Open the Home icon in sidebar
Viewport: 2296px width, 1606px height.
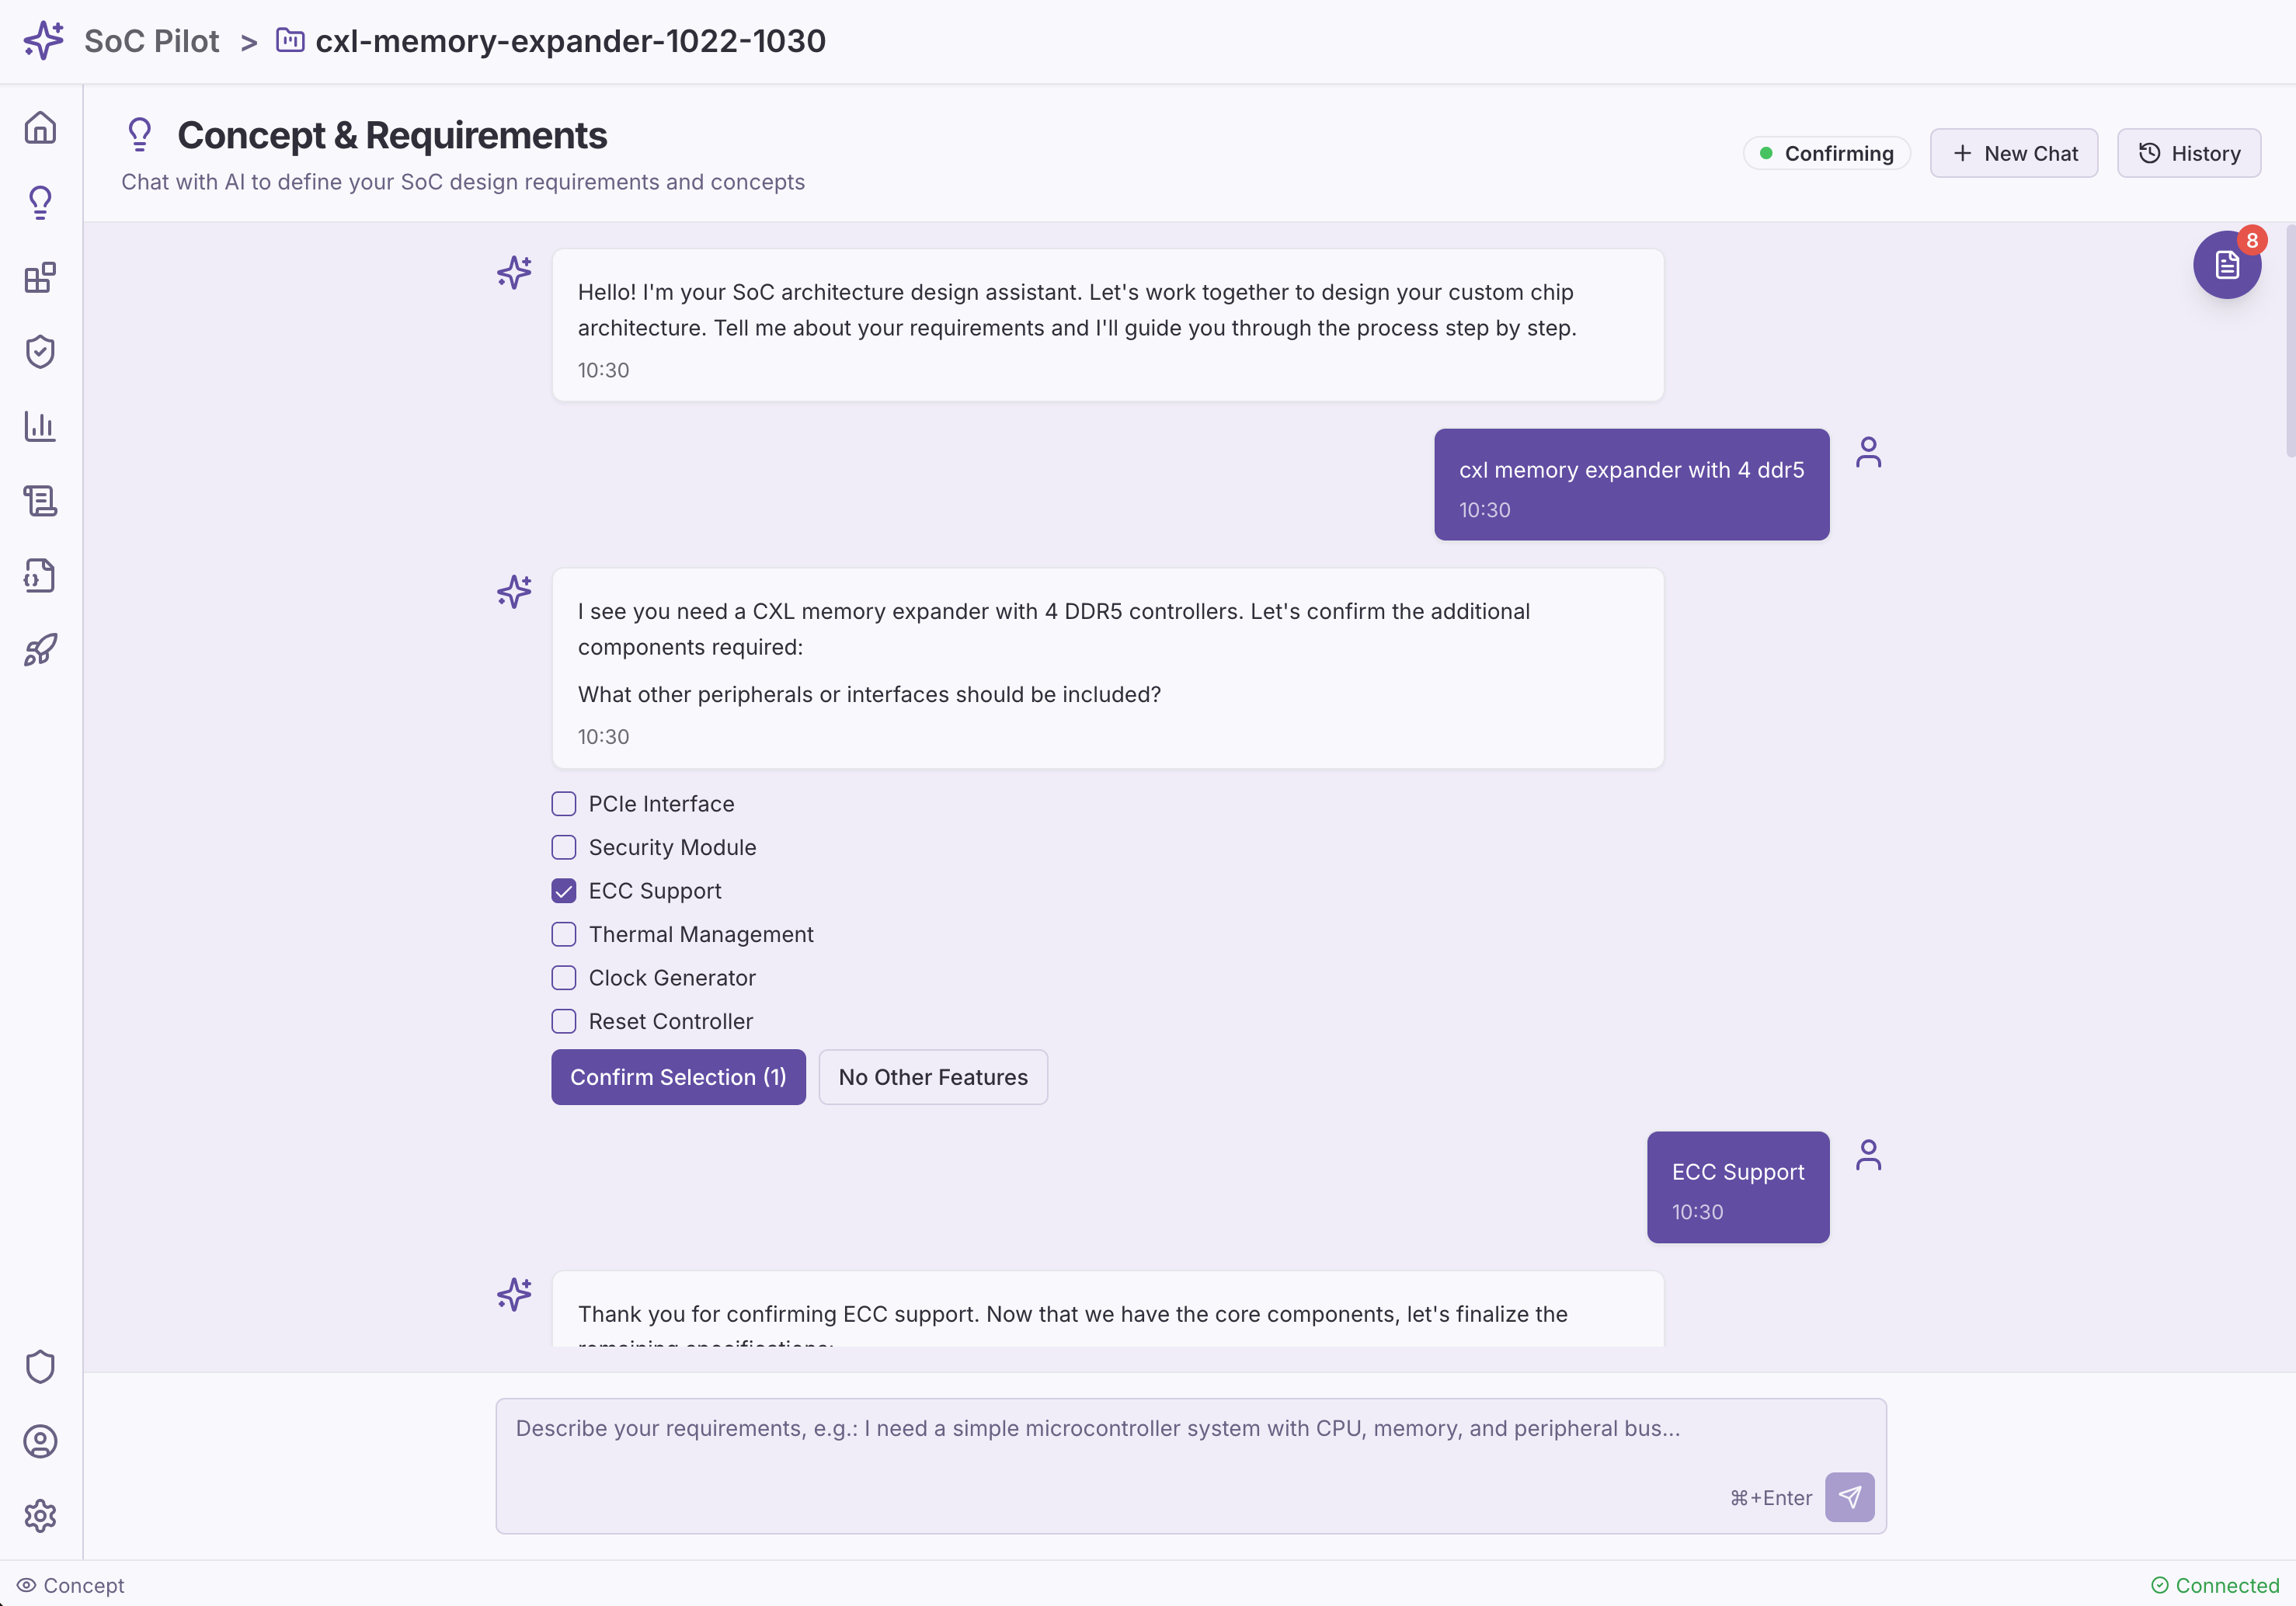coord(40,128)
